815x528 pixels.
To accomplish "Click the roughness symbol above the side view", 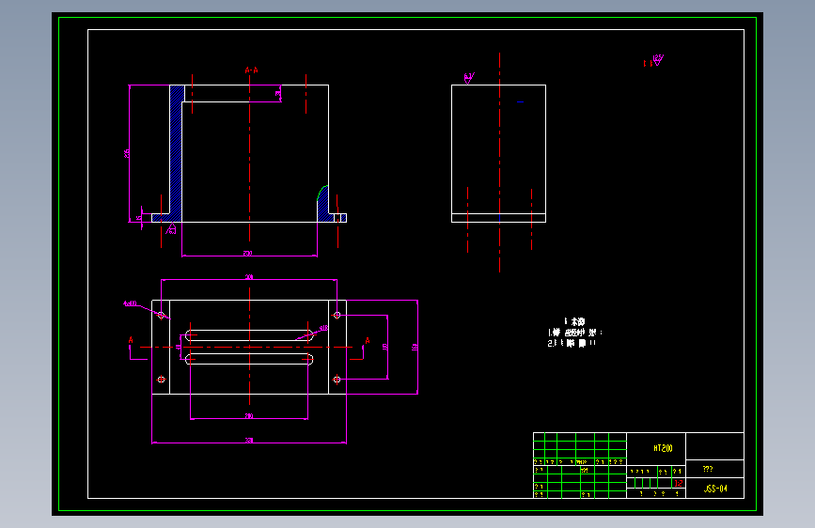I will click(469, 78).
